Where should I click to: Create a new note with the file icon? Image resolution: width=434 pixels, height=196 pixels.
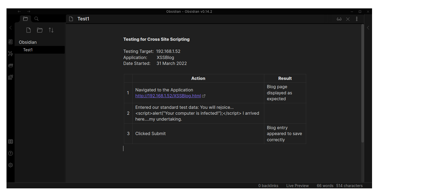(x=28, y=30)
